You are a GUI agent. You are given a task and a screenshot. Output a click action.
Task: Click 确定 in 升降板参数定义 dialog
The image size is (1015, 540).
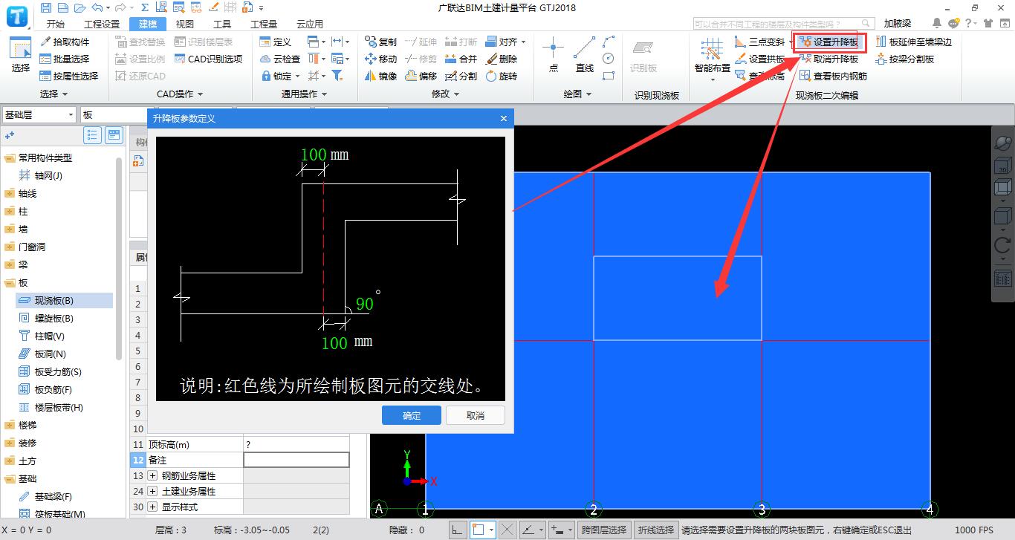412,415
